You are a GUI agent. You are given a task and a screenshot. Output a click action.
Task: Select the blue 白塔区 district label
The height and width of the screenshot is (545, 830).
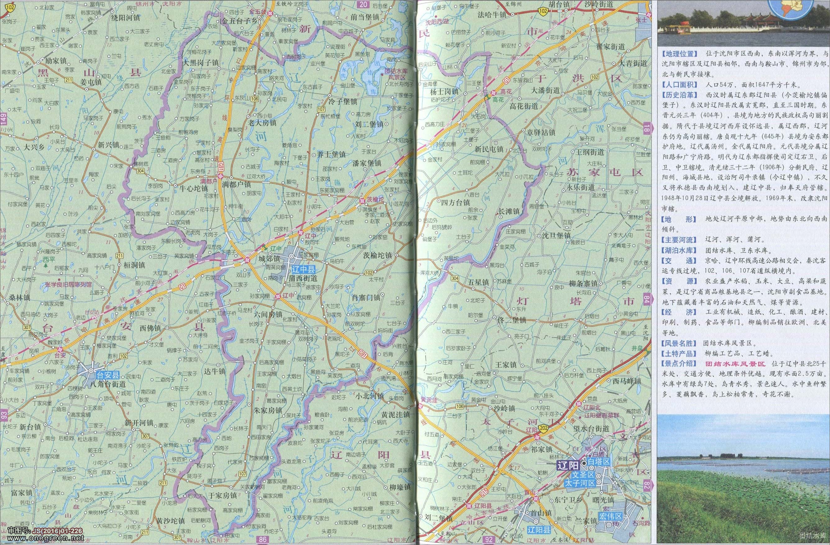pos(598,462)
